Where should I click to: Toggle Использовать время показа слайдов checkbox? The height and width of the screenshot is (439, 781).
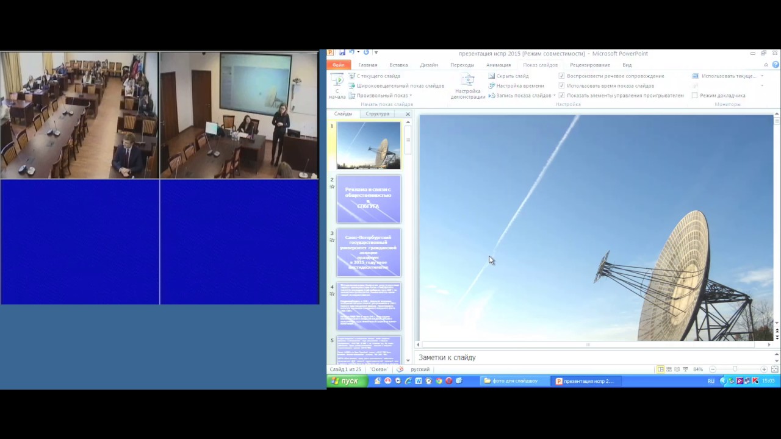[x=561, y=86]
